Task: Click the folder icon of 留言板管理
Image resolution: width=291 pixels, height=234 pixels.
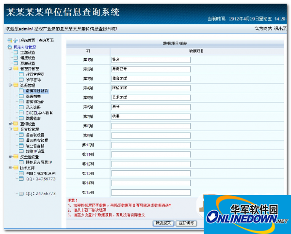Action: pos(16,129)
